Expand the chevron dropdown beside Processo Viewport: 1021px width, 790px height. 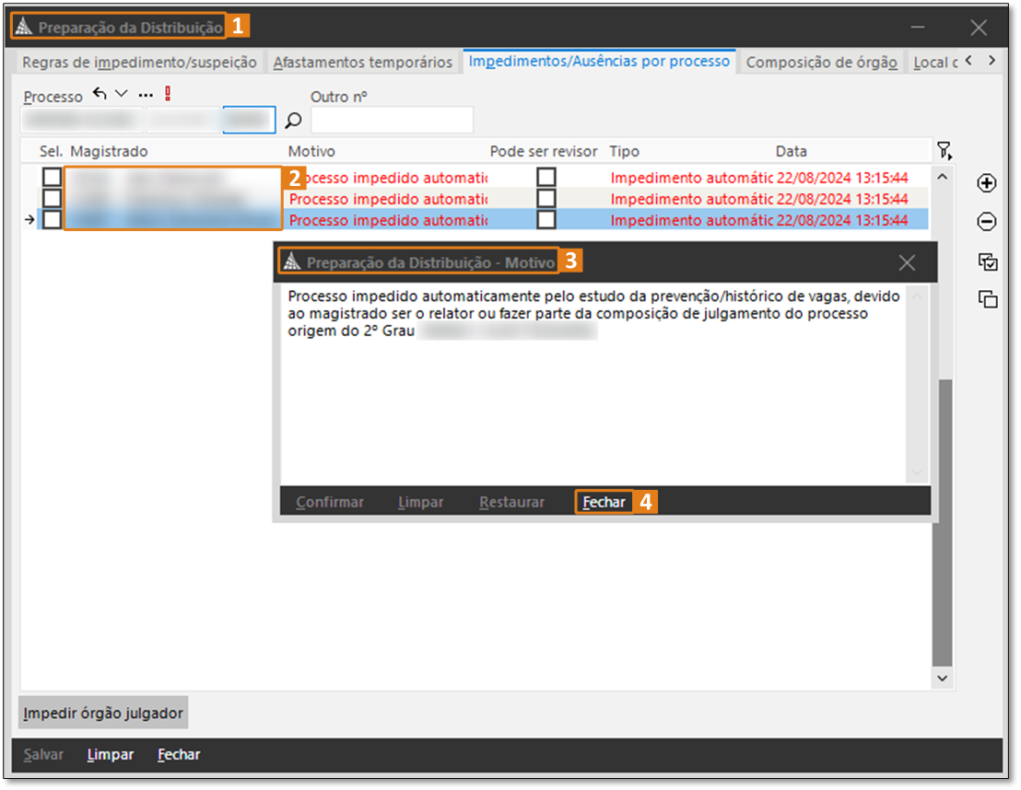[121, 94]
